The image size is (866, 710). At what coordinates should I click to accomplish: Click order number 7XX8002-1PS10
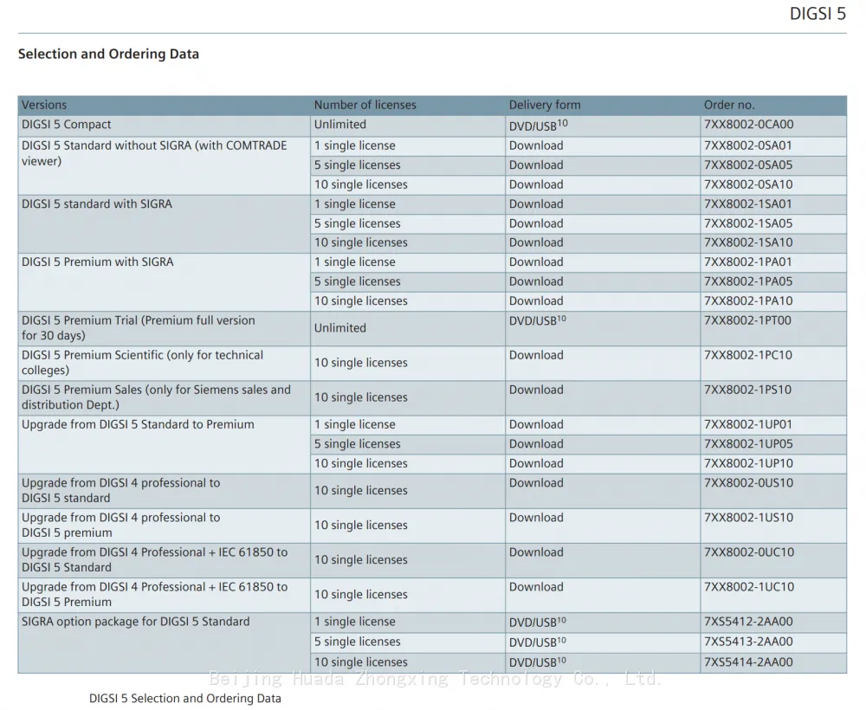(x=747, y=390)
